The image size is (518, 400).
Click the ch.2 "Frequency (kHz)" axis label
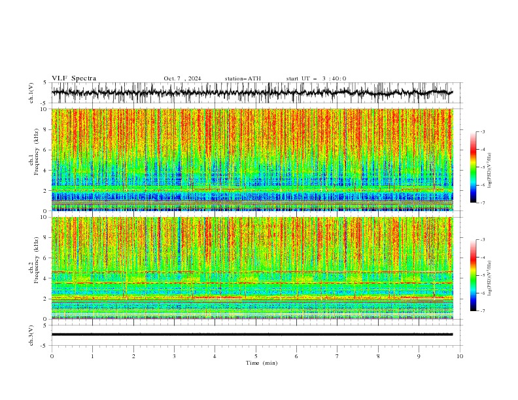click(37, 260)
